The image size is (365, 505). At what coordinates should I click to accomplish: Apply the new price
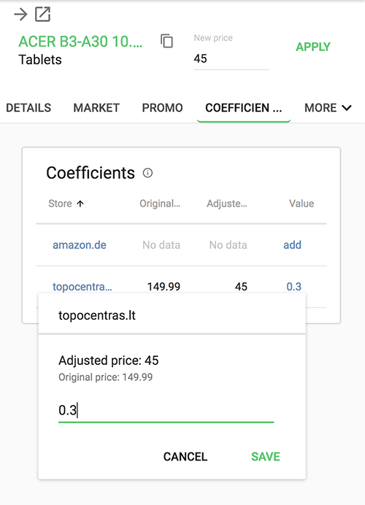[x=313, y=47]
